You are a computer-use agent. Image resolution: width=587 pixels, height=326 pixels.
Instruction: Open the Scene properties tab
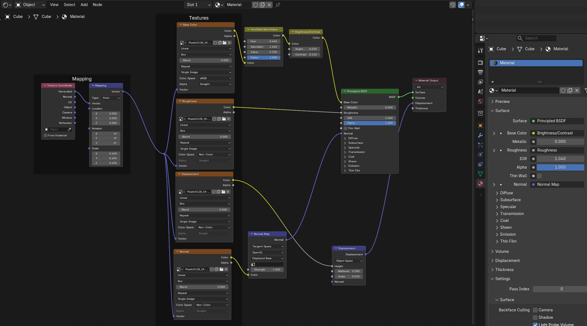click(480, 92)
